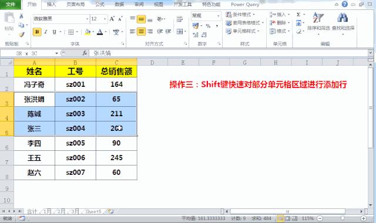
Task: Click the zoom slider handle
Action: point(343,218)
